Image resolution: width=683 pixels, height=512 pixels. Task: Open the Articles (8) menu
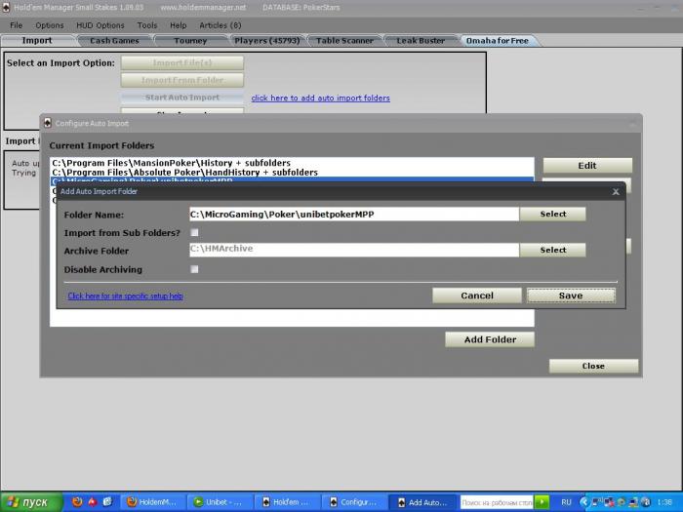[x=220, y=25]
